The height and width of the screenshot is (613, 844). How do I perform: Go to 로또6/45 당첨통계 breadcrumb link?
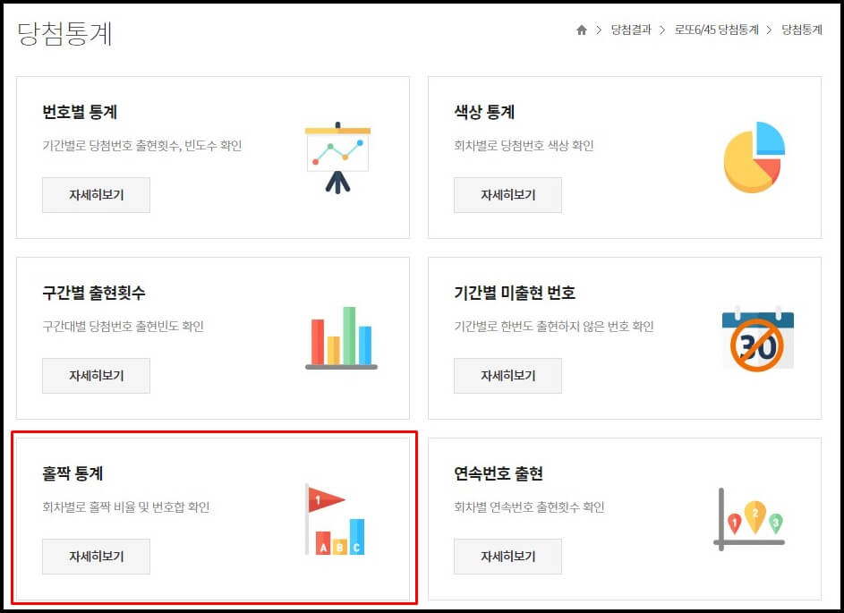click(716, 30)
